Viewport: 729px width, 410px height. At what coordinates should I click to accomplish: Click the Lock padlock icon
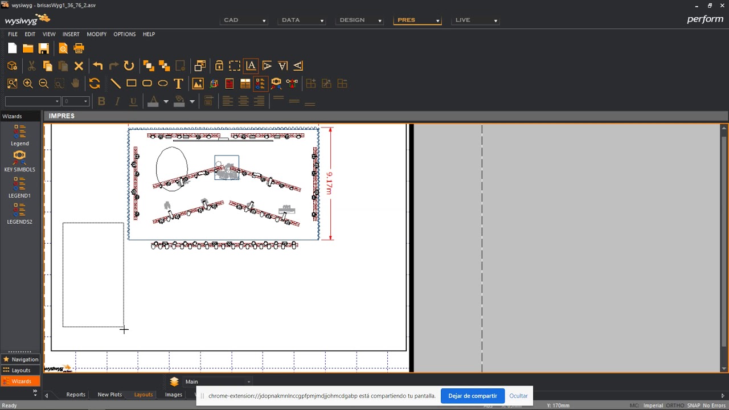coord(219,66)
